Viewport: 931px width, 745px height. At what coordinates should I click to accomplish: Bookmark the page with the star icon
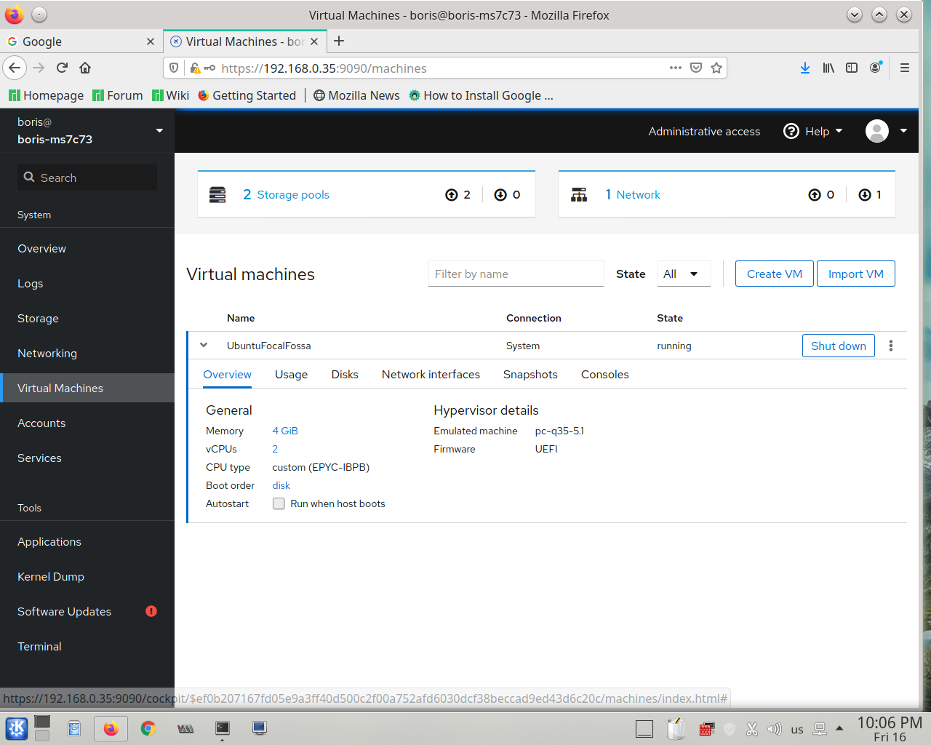[716, 68]
